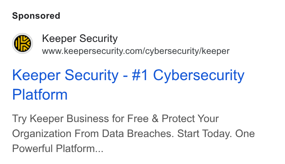Click the Keeper Security round logo icon

(x=22, y=43)
